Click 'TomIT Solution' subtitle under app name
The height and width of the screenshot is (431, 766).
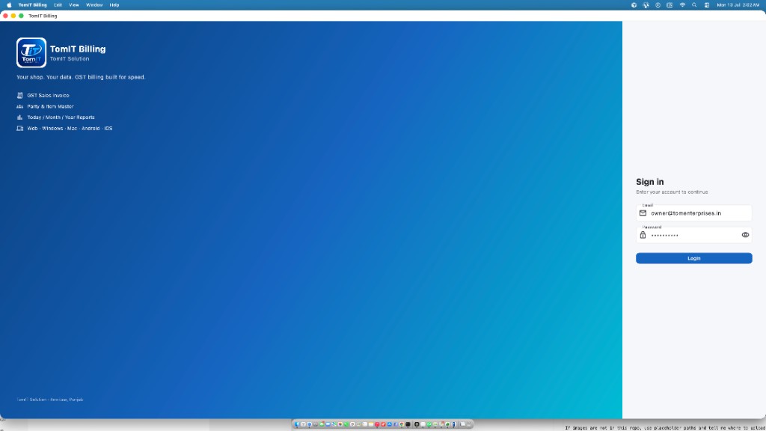70,58
